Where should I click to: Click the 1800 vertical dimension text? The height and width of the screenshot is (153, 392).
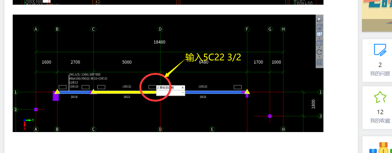(313, 104)
